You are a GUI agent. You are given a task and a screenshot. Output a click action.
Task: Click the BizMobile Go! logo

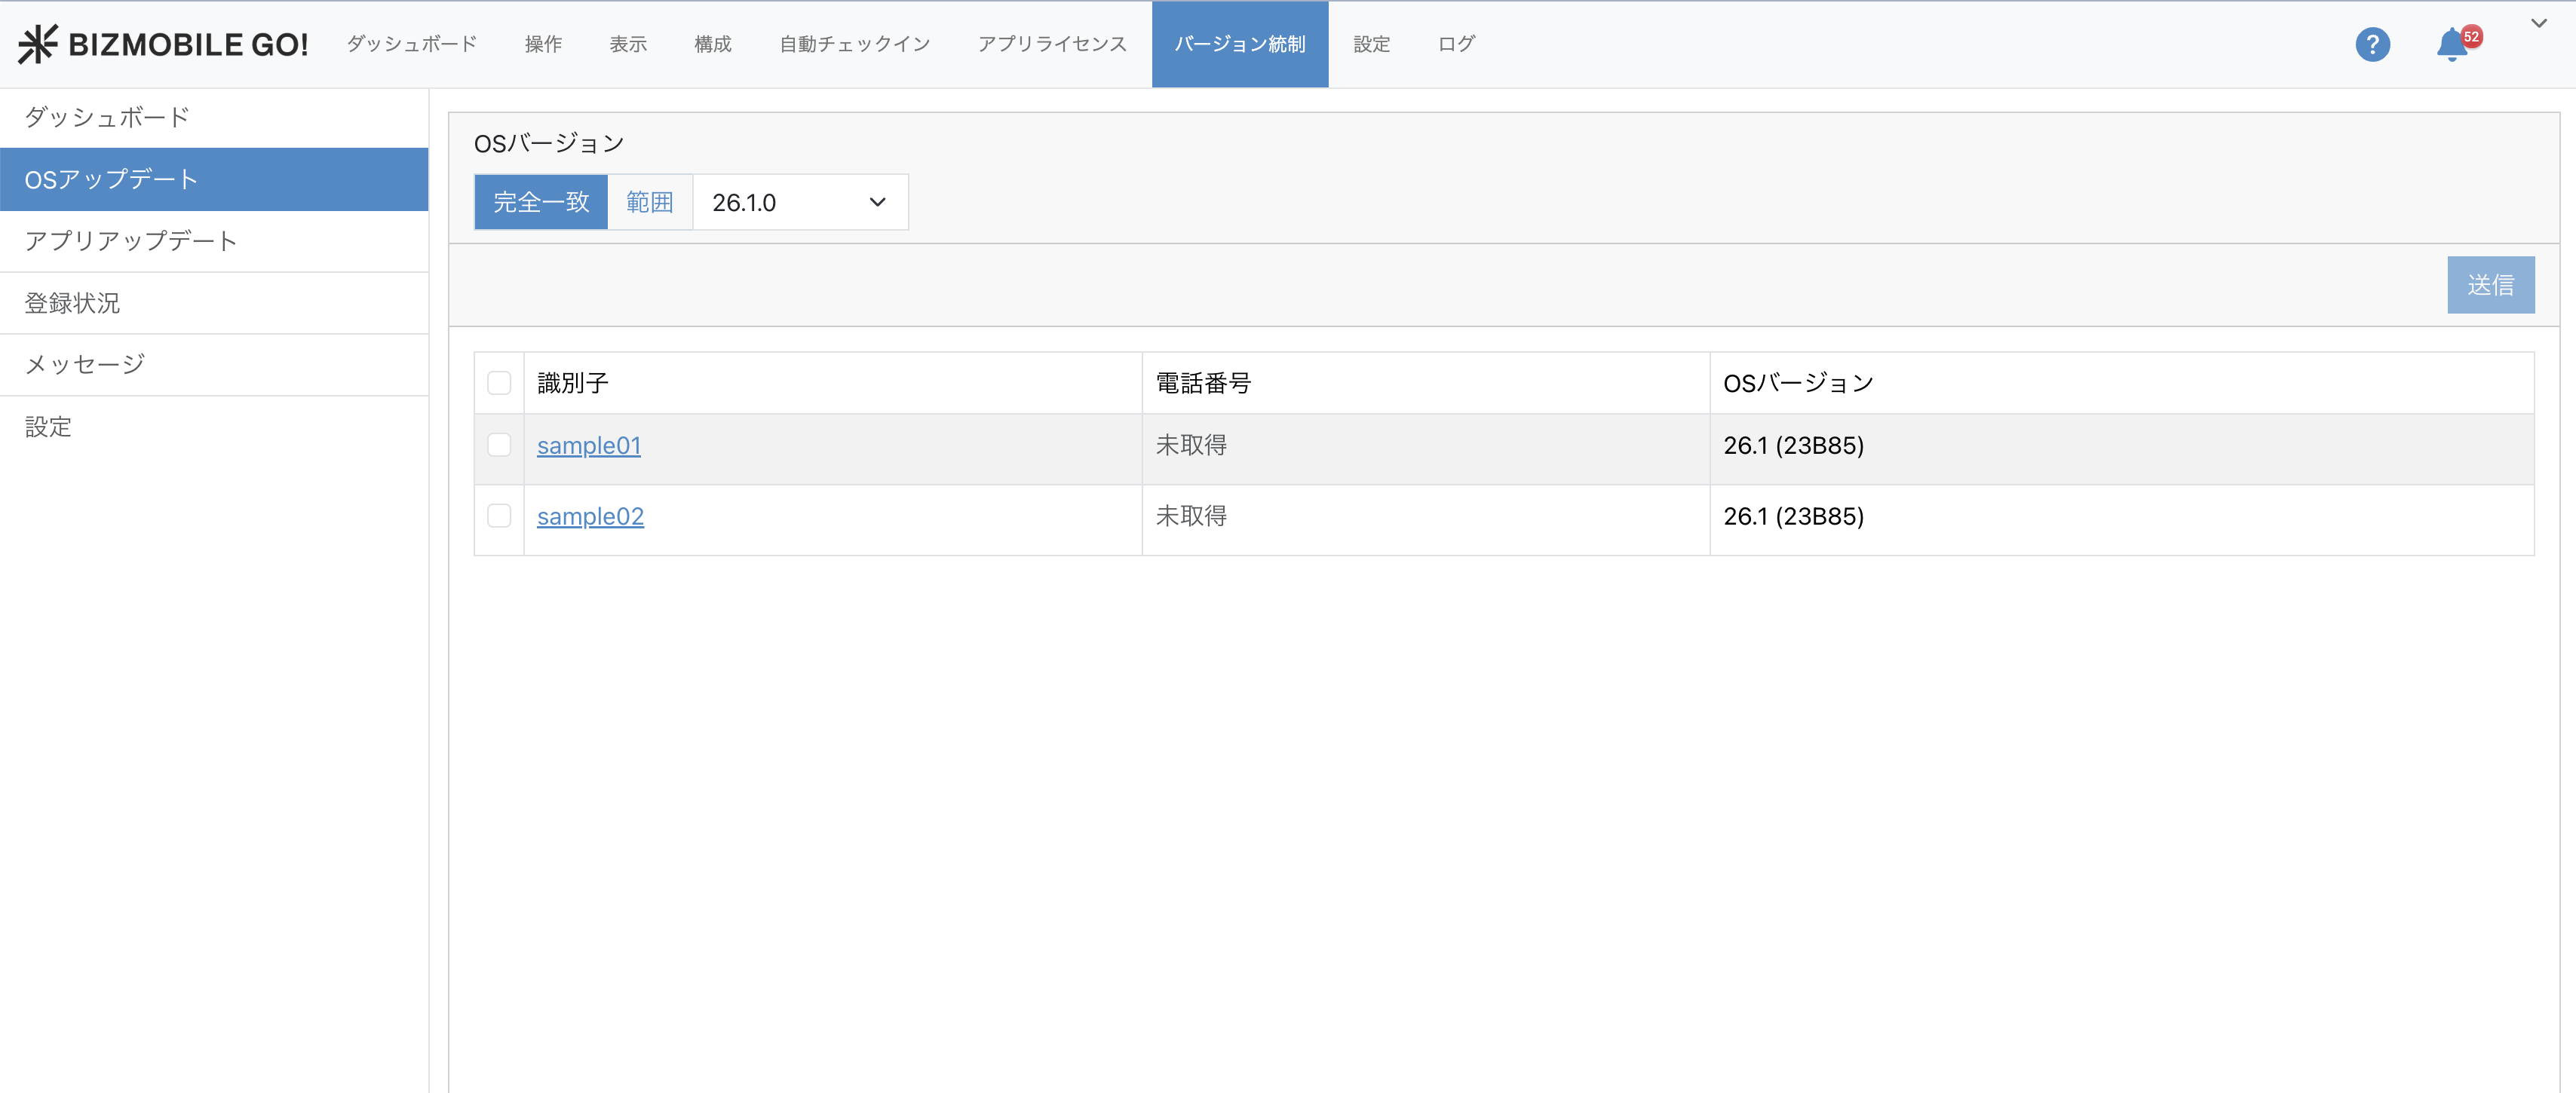point(163,44)
